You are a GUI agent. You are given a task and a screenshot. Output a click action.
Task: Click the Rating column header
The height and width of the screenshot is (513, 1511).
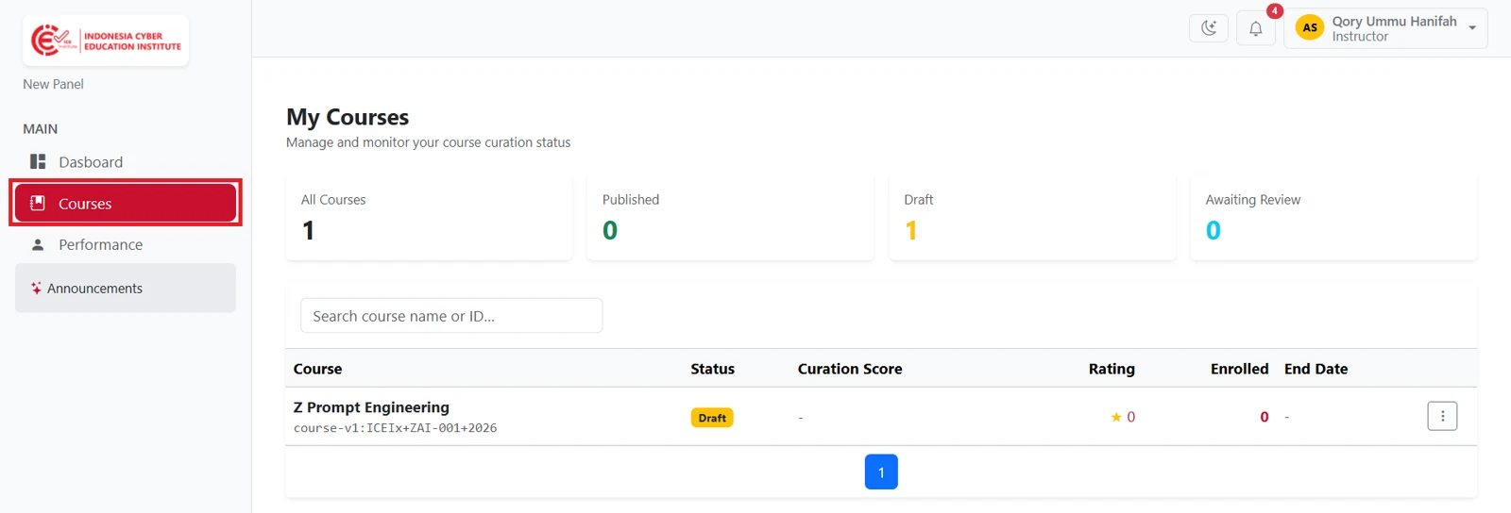pyautogui.click(x=1112, y=369)
